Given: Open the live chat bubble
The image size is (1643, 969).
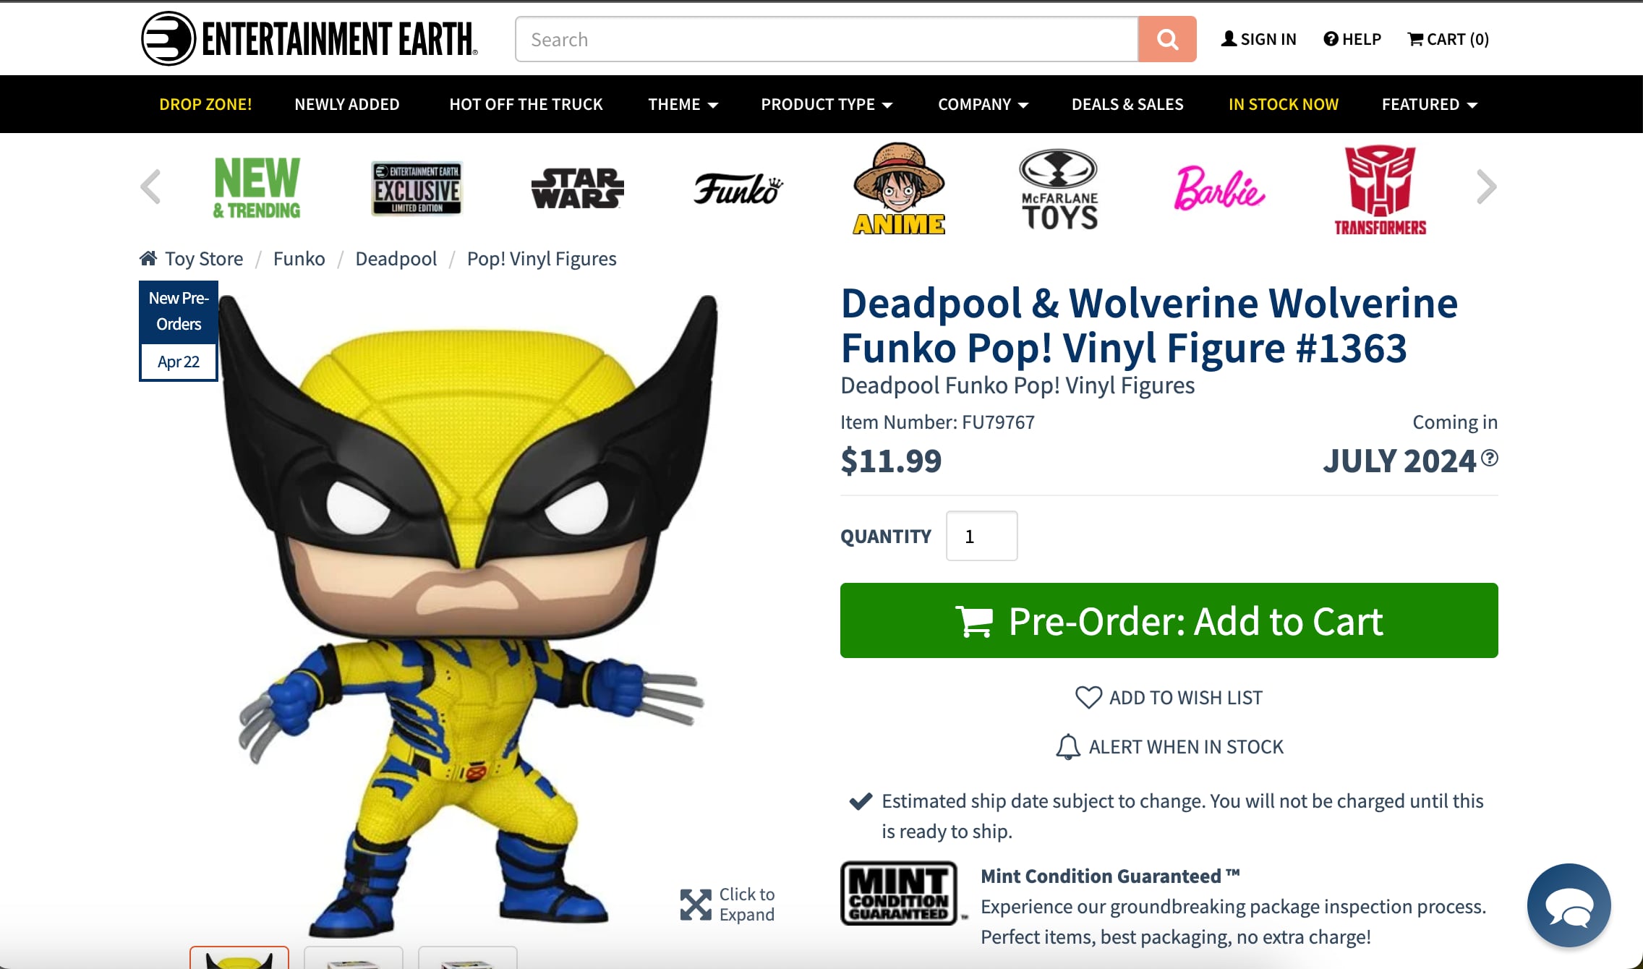Looking at the screenshot, I should (x=1569, y=905).
